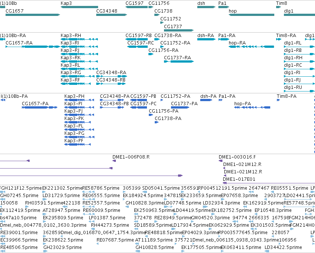
Task: Click the CG1738-RA transcript label
Action: tap(168, 36)
